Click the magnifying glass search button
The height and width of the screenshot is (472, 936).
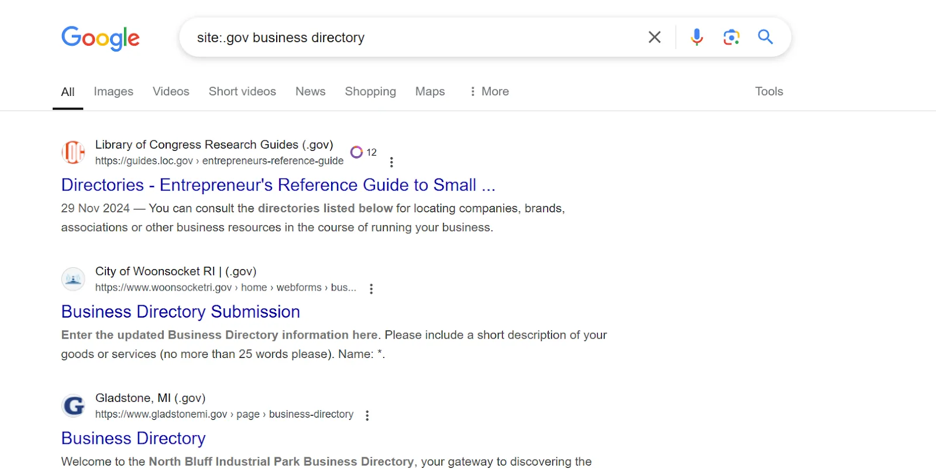point(765,37)
